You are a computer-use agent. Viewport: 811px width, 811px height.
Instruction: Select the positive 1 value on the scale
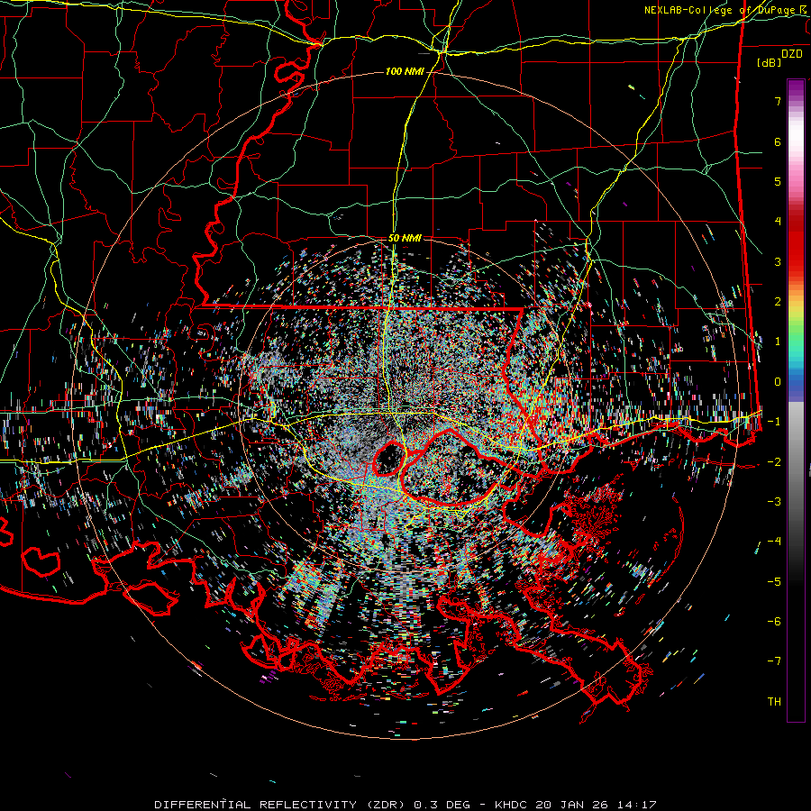point(778,342)
